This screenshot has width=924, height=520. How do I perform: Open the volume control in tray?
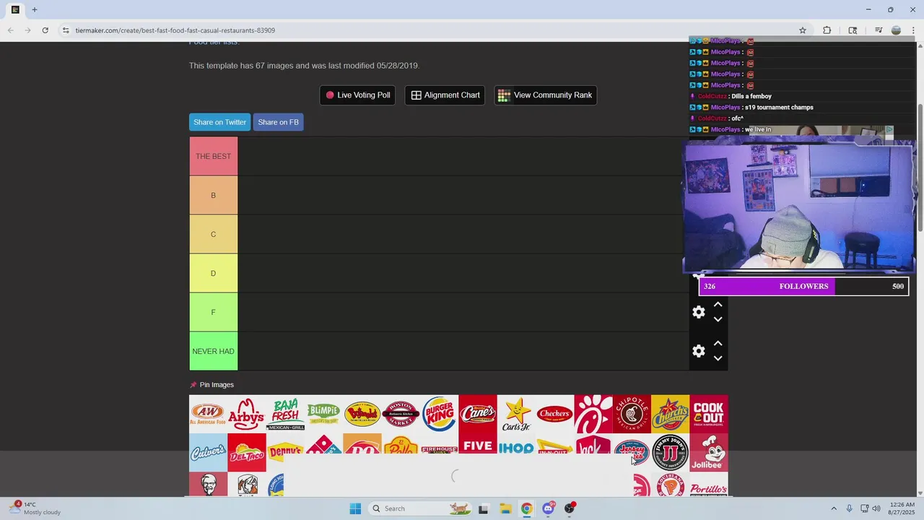pyautogui.click(x=877, y=508)
